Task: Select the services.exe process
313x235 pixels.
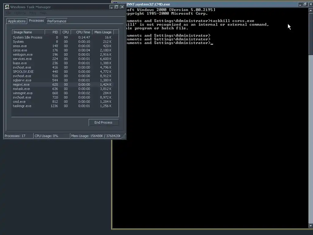Action: click(63, 59)
